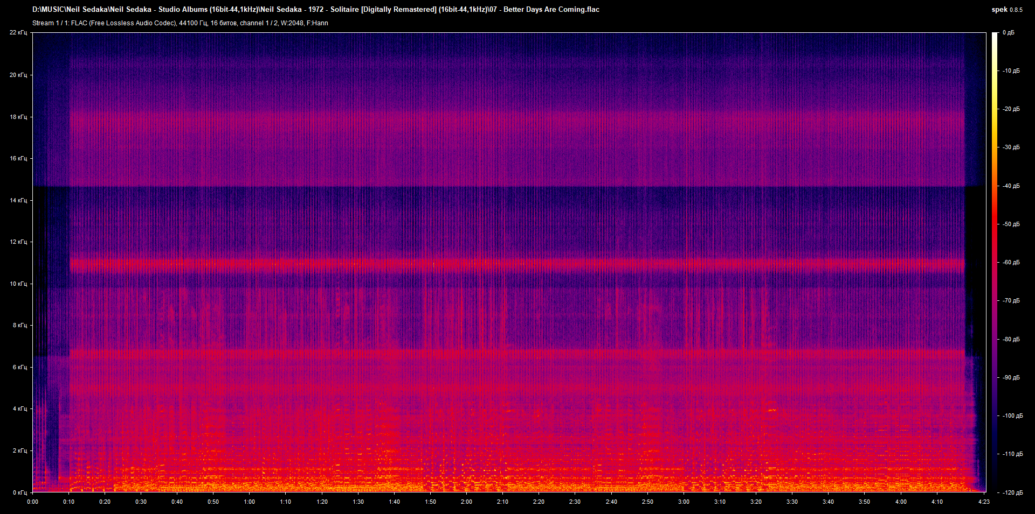Click the '4:23' end time label

(984, 502)
